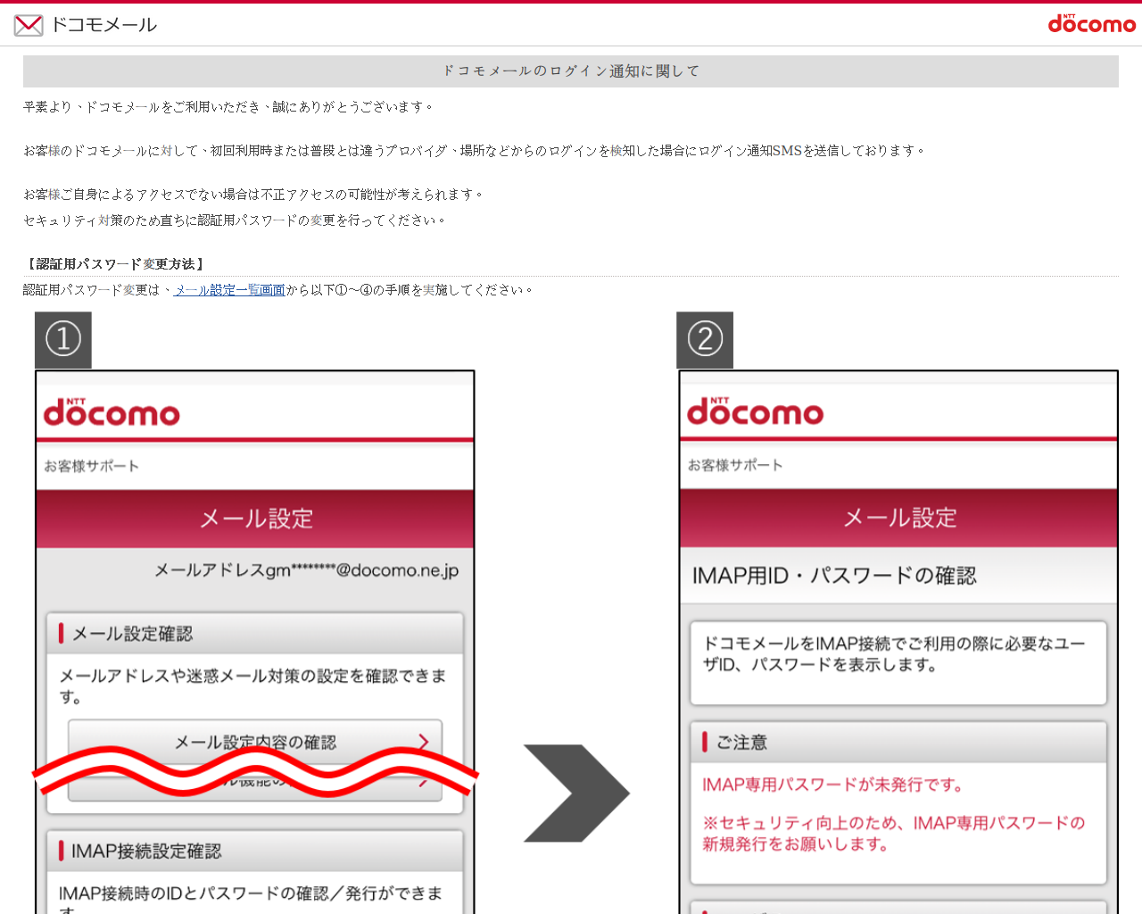
Task: Open the メール設定一覧画面 link
Action: pyautogui.click(x=229, y=290)
